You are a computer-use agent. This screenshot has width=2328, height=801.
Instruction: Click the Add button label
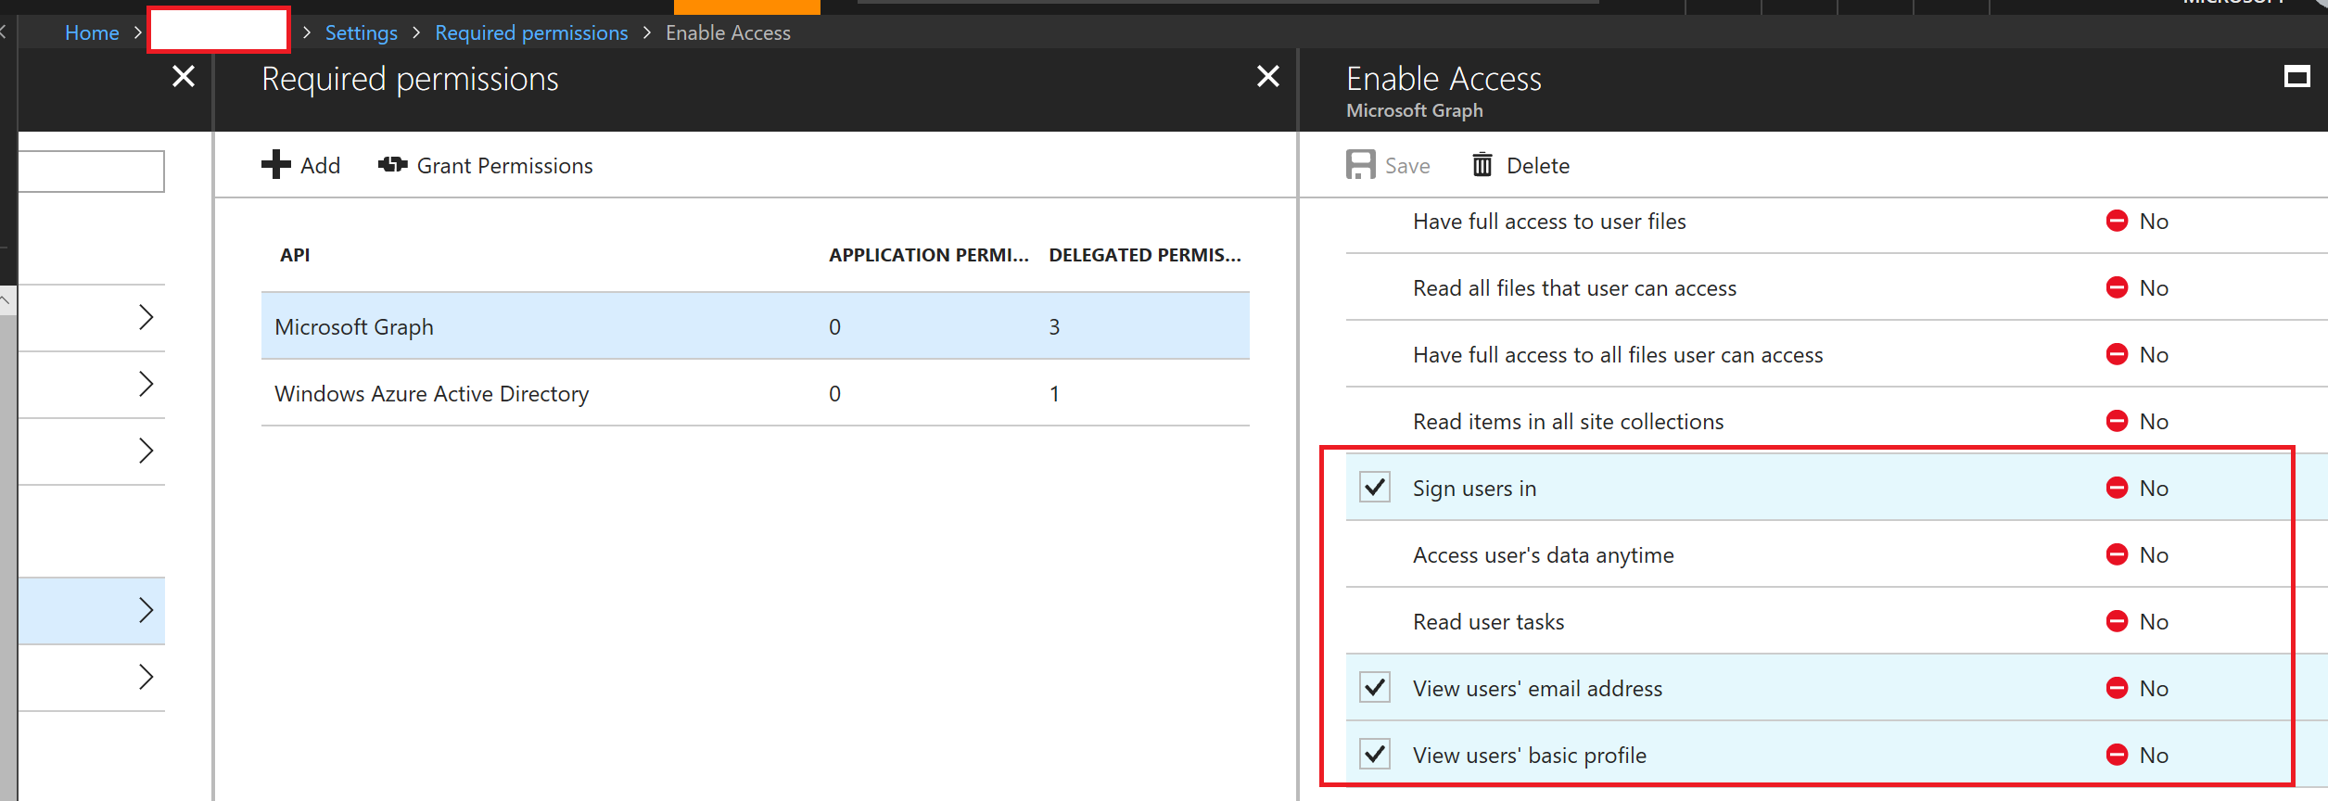[320, 165]
